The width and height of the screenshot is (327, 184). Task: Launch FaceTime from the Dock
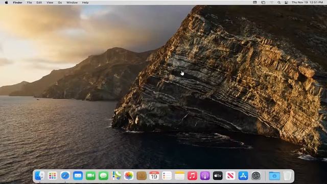point(90,176)
